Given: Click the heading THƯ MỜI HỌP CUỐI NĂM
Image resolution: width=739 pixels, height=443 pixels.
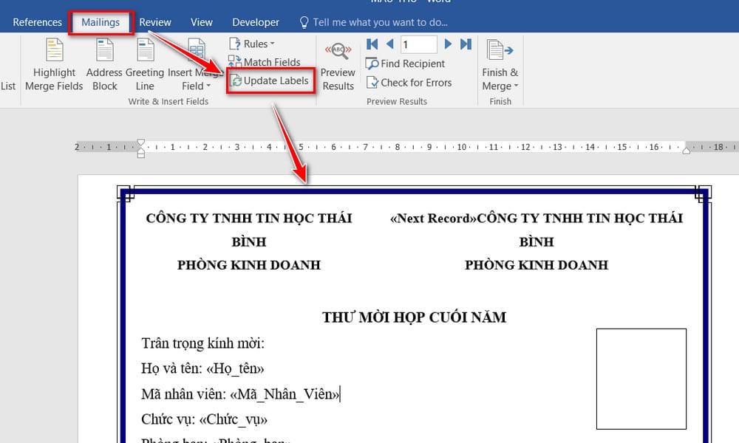Looking at the screenshot, I should tap(415, 317).
